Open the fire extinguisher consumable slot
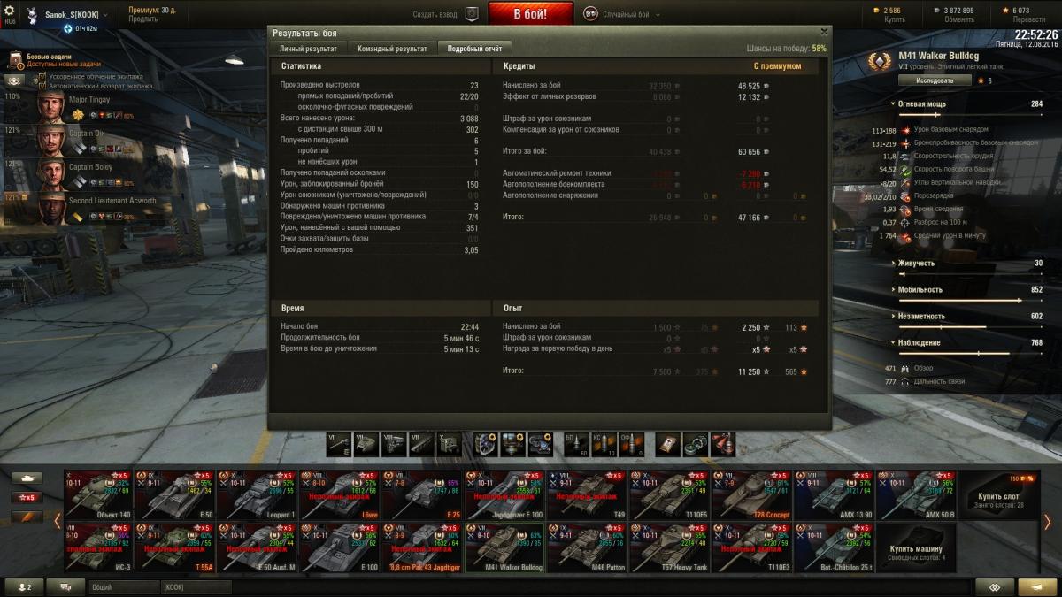The width and height of the screenshot is (1062, 597). coord(723,443)
